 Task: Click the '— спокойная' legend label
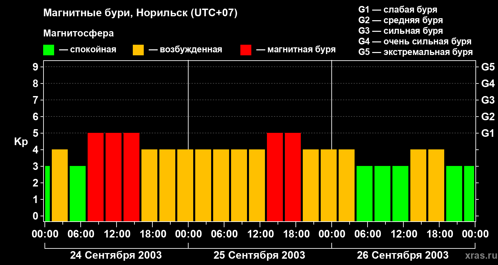tap(88, 50)
